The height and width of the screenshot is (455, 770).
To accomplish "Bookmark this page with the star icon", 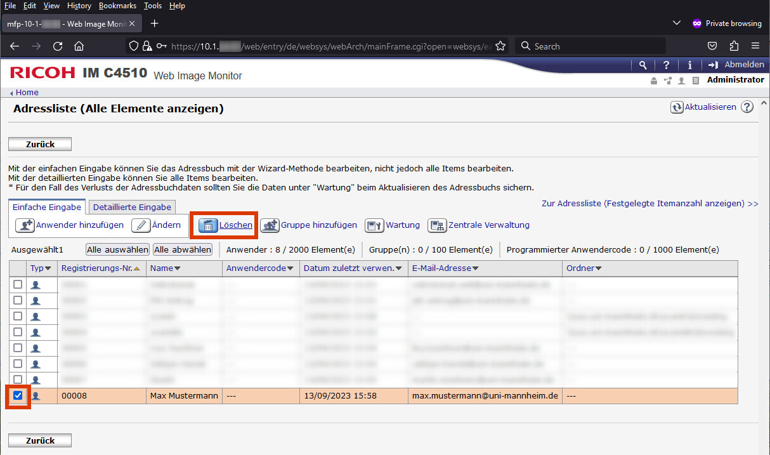I will [500, 46].
